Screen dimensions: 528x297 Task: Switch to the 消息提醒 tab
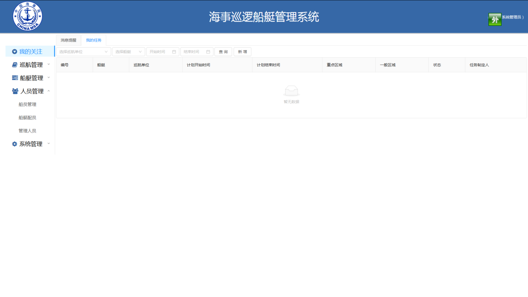68,40
